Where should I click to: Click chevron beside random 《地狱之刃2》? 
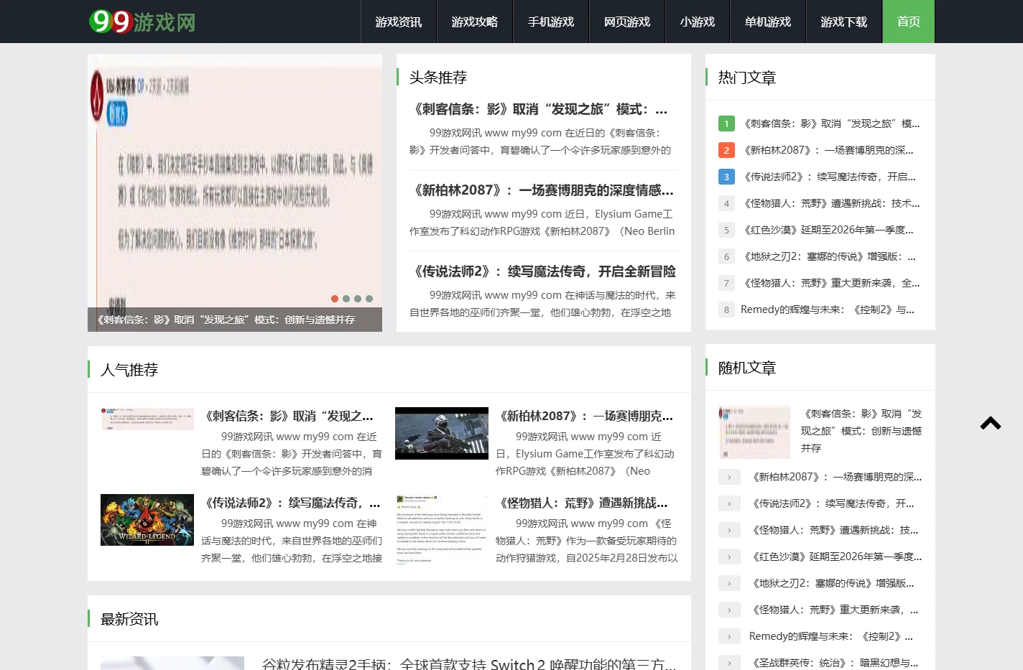coord(729,583)
